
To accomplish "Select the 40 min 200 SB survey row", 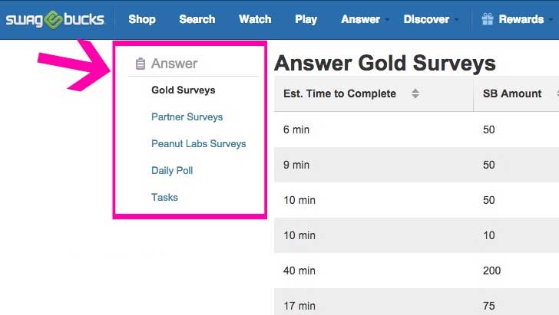I will [x=416, y=271].
